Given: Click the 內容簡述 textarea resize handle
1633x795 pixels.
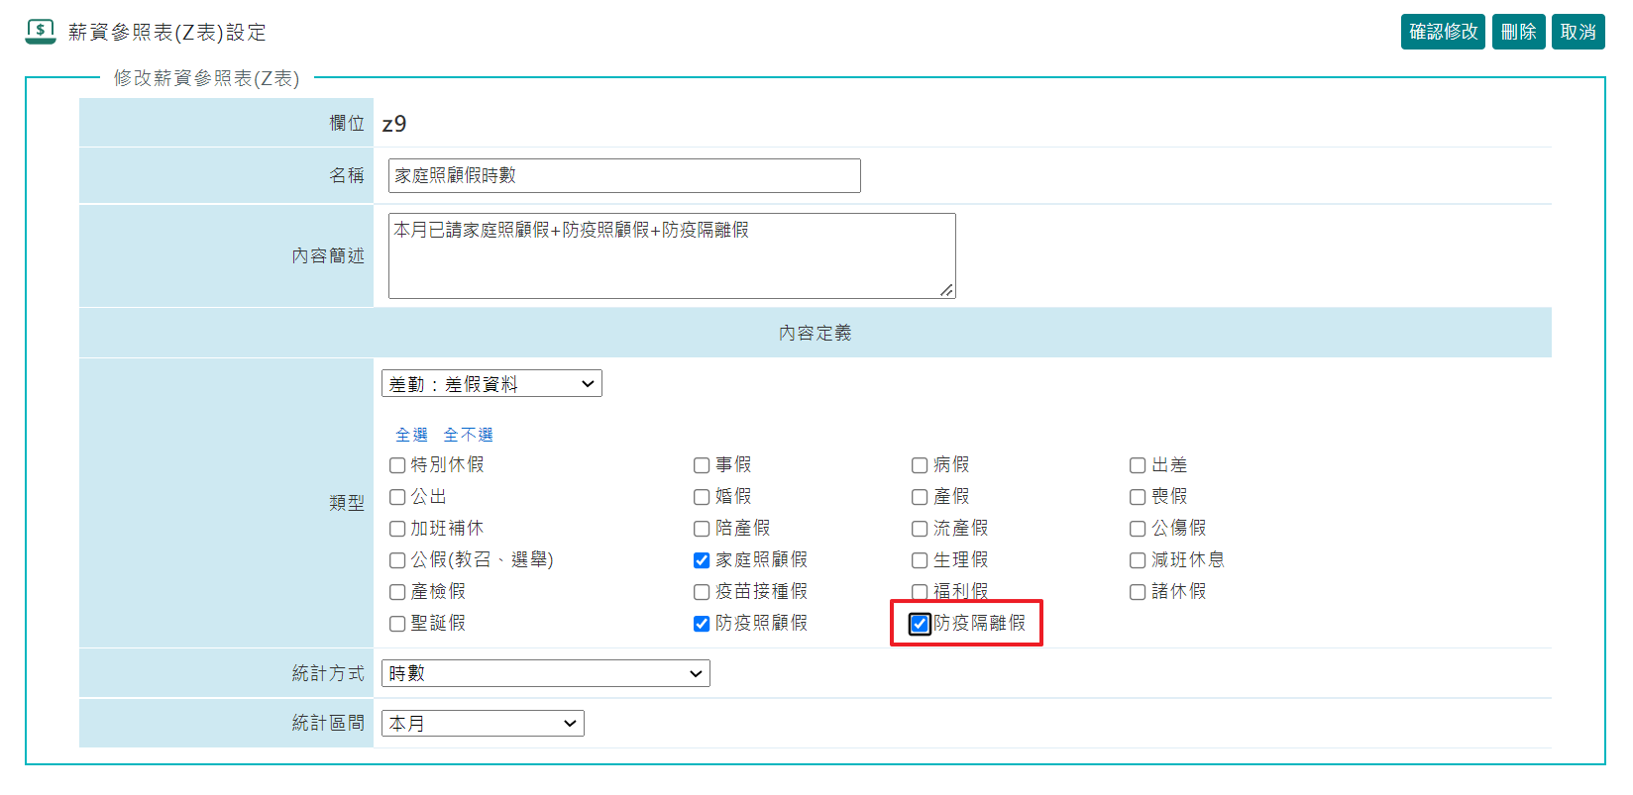Looking at the screenshot, I should (947, 290).
